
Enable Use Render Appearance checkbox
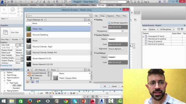tap(109, 23)
